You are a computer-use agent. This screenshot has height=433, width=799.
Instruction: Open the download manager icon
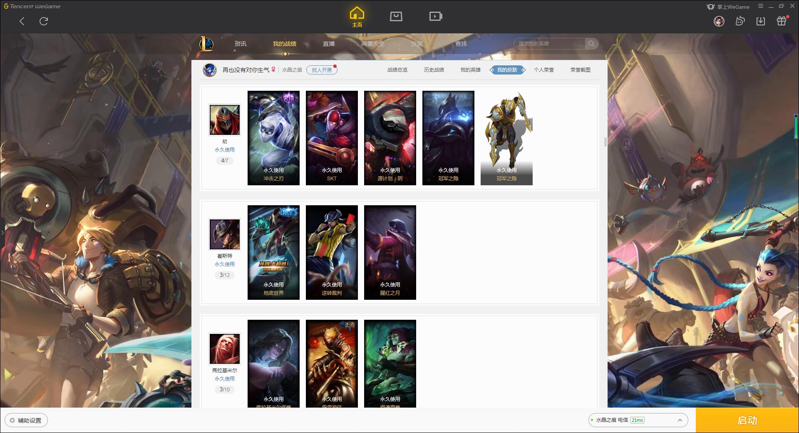tap(761, 21)
